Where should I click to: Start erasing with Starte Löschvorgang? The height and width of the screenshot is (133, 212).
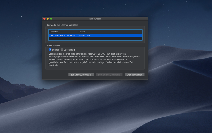[81, 75]
